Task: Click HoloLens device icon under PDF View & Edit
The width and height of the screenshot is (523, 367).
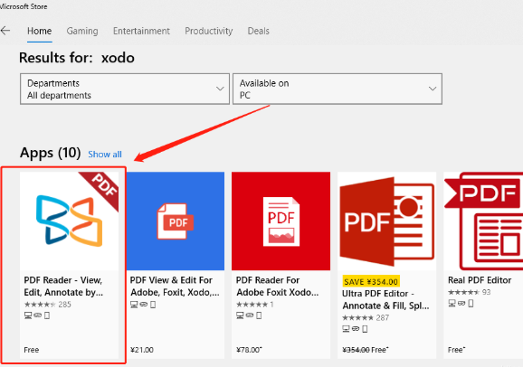Action: [x=144, y=304]
